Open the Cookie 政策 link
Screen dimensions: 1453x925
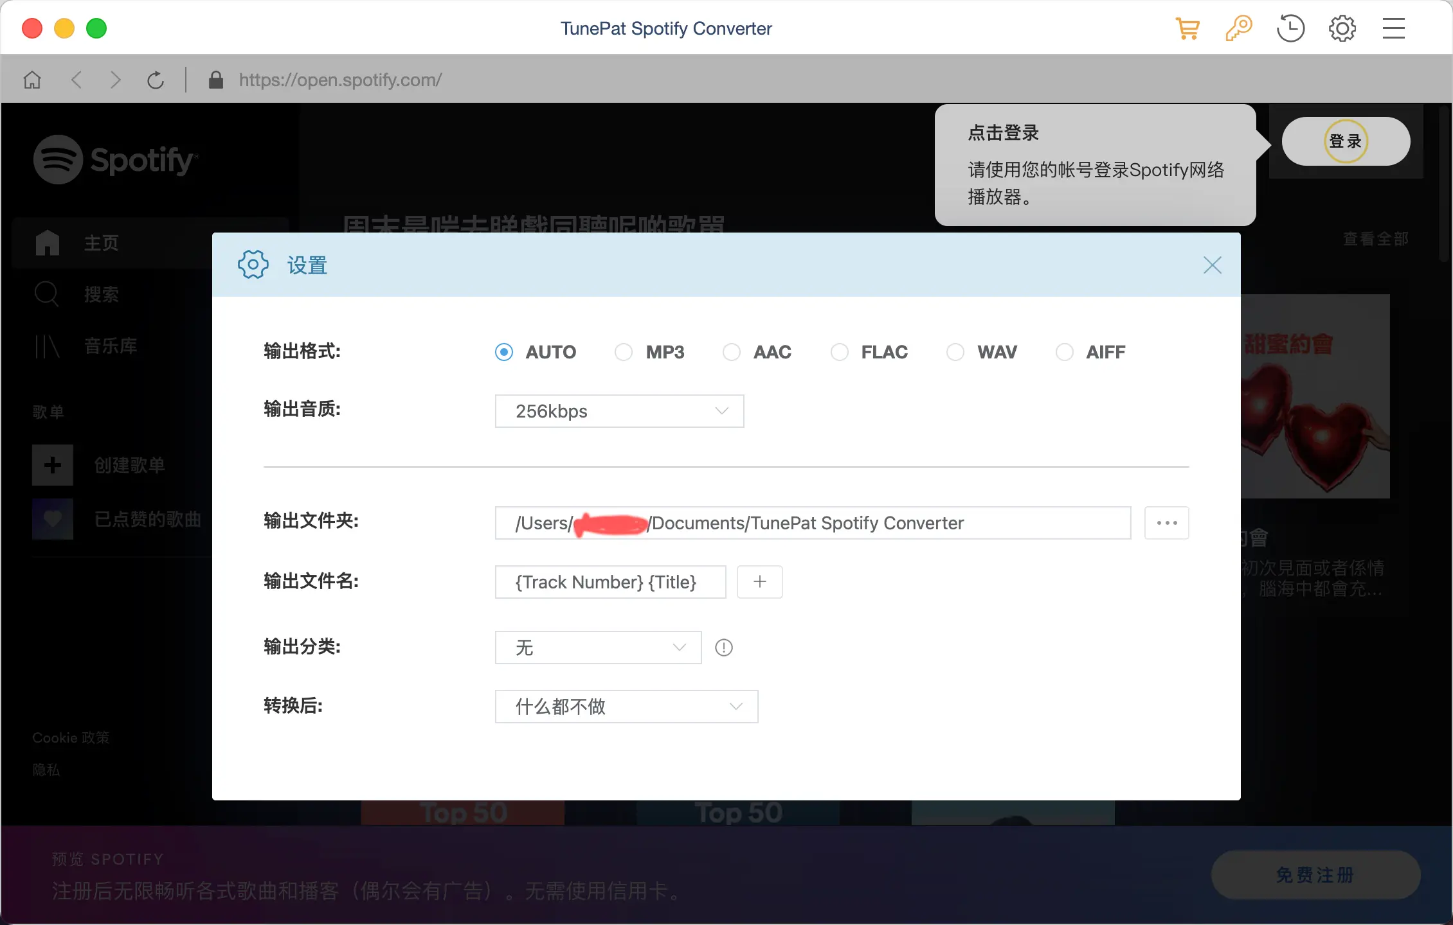coord(71,737)
